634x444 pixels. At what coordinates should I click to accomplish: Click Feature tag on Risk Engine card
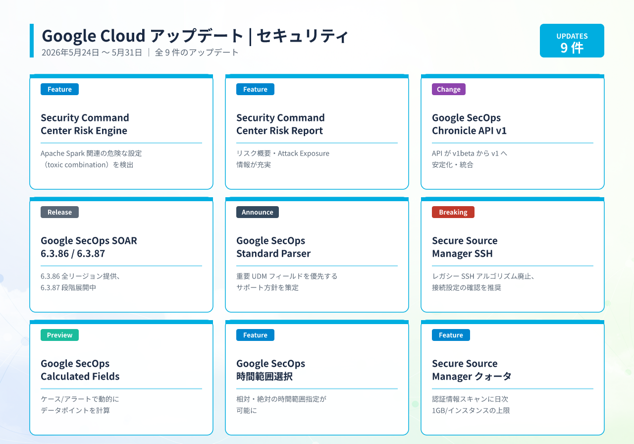pyautogui.click(x=59, y=89)
